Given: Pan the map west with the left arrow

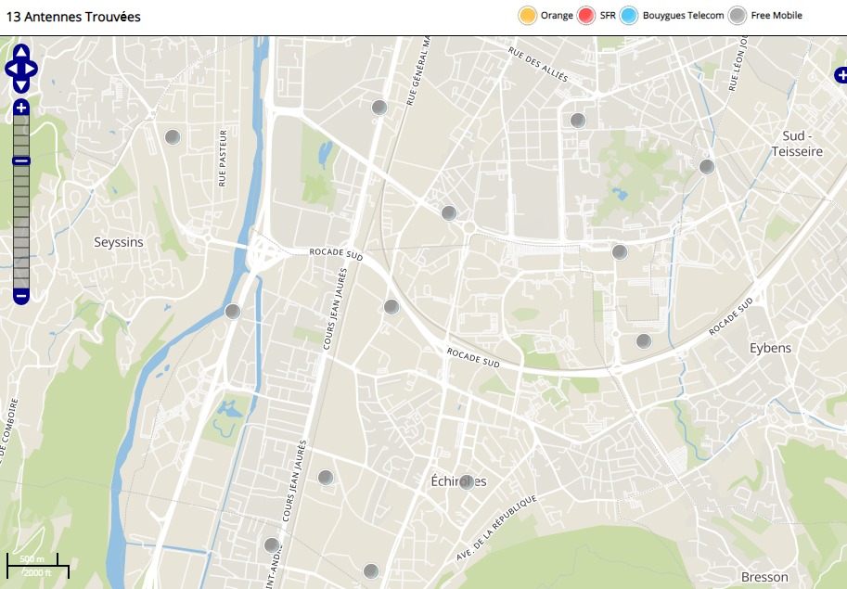Looking at the screenshot, I should tap(10, 69).
